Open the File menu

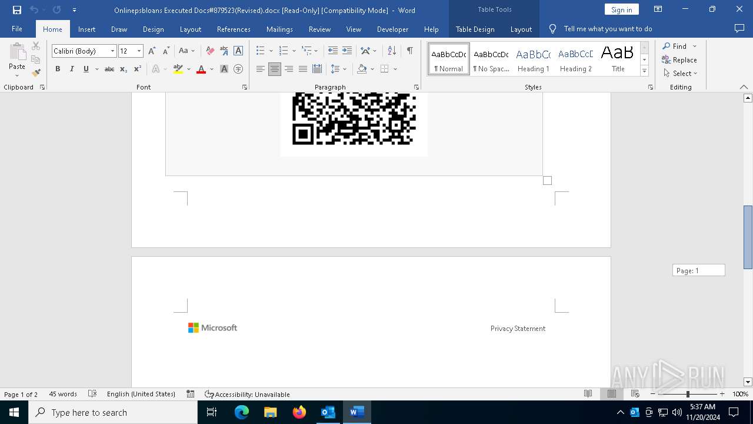coord(17,29)
